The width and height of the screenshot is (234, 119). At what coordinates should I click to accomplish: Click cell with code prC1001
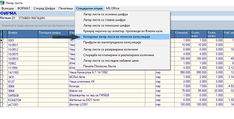pos(23,105)
